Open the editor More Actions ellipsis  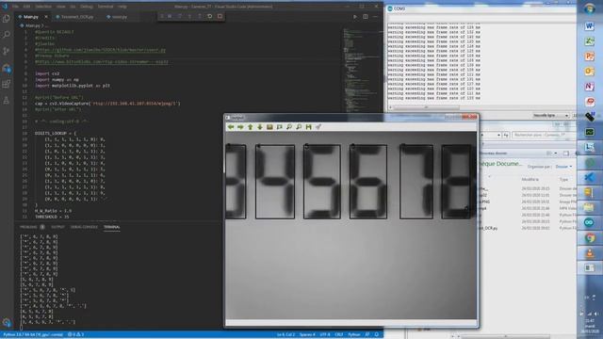pyautogui.click(x=375, y=17)
